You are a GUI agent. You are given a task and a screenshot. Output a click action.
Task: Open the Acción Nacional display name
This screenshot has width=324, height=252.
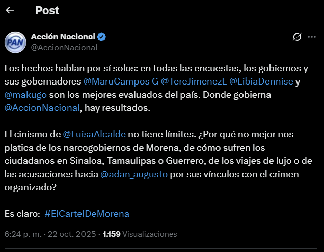[63, 37]
